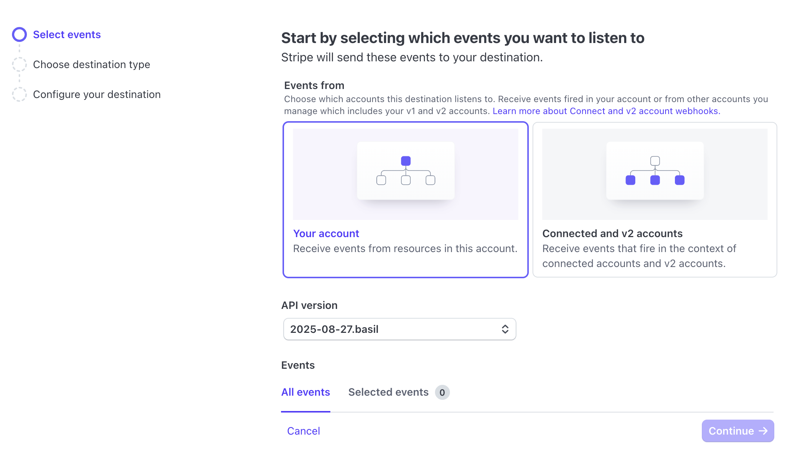Image resolution: width=793 pixels, height=463 pixels.
Task: Click the Cancel link
Action: 303,431
